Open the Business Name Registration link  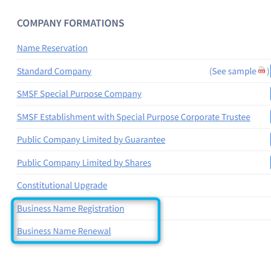point(70,209)
